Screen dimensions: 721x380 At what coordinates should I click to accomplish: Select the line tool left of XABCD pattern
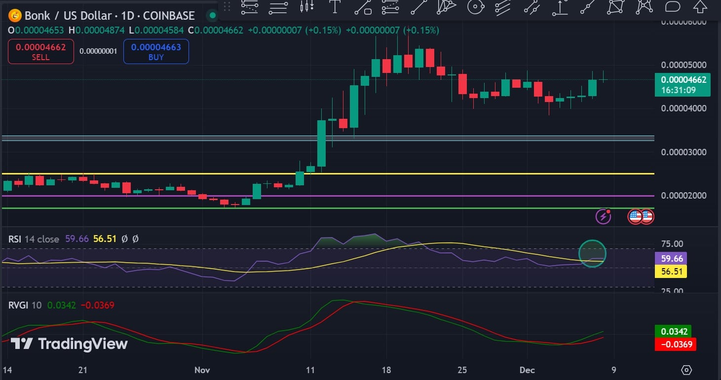click(x=588, y=6)
